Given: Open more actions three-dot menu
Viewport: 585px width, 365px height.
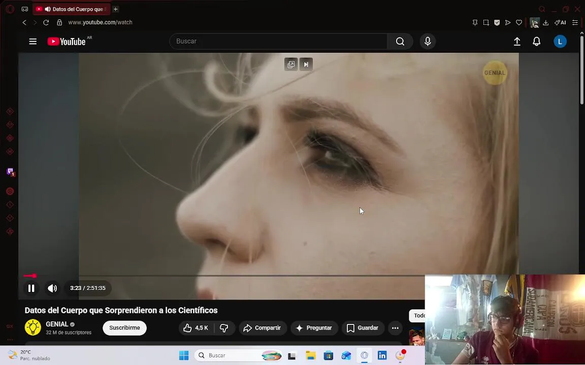Looking at the screenshot, I should click(x=395, y=328).
